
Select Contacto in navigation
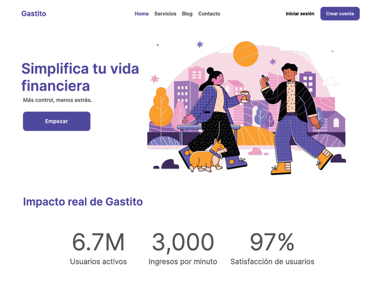tap(209, 14)
